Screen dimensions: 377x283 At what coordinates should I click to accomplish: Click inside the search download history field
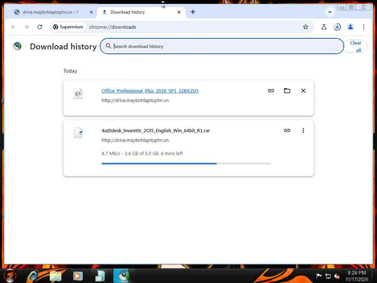click(x=222, y=46)
